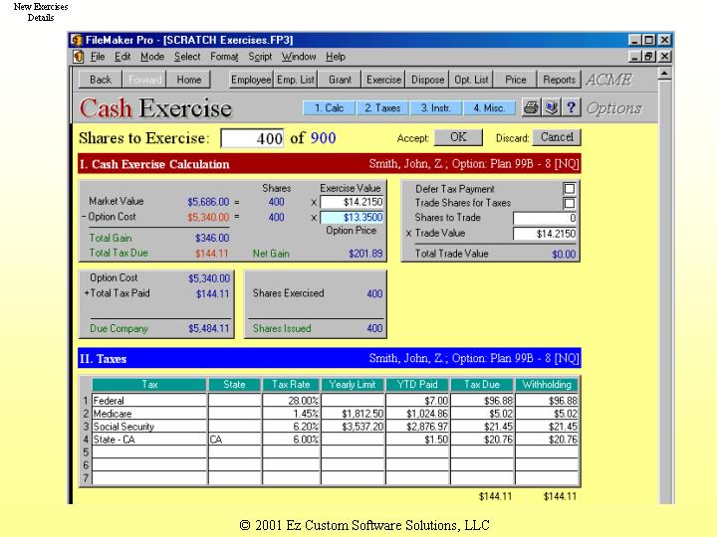Switch to the 2. Taxes tab
The width and height of the screenshot is (717, 537).
pos(382,108)
